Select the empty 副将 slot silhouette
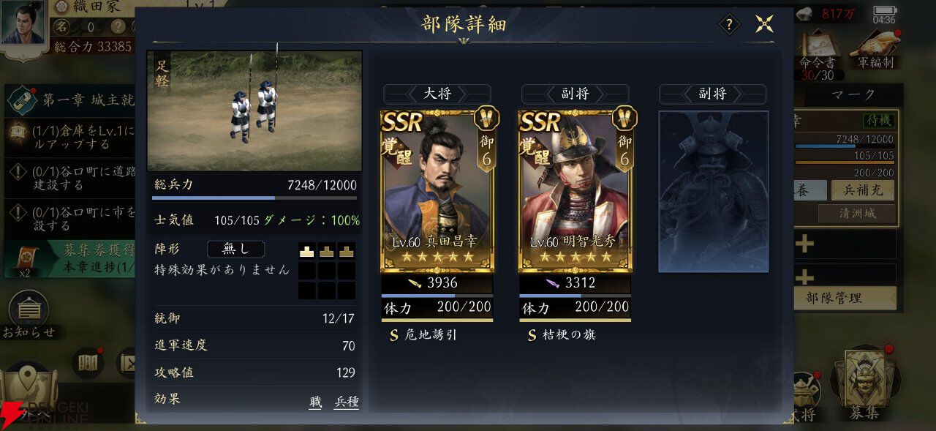Image resolution: width=936 pixels, height=431 pixels. coord(713,192)
